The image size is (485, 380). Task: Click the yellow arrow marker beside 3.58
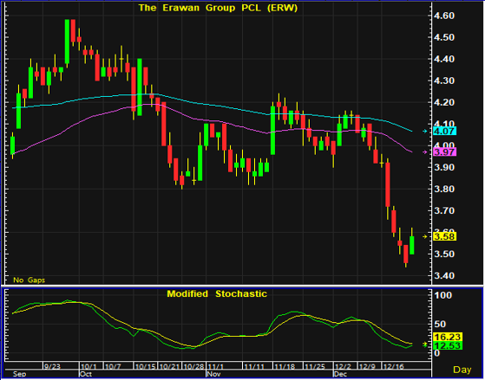click(425, 237)
